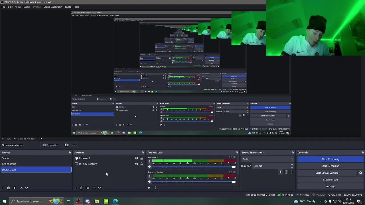The image size is (365, 205).
Task: Increase the transition duration with the up arrow
Action: click(x=292, y=165)
